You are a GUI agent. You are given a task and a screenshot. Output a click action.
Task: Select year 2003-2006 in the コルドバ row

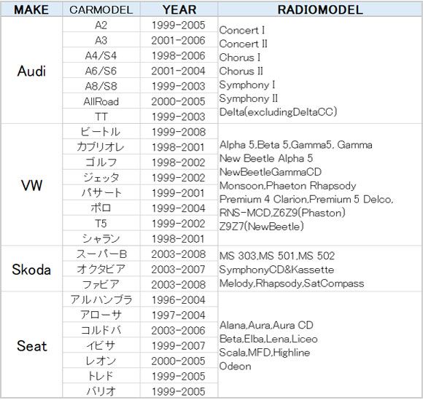coord(179,330)
